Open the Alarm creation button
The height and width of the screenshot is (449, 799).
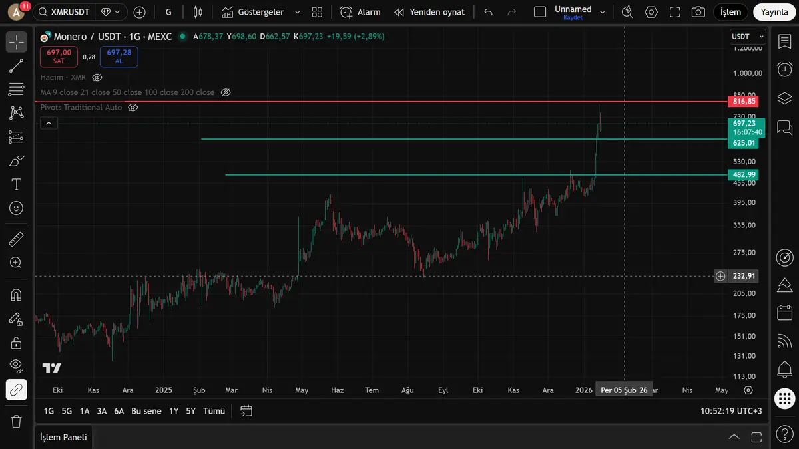[360, 12]
